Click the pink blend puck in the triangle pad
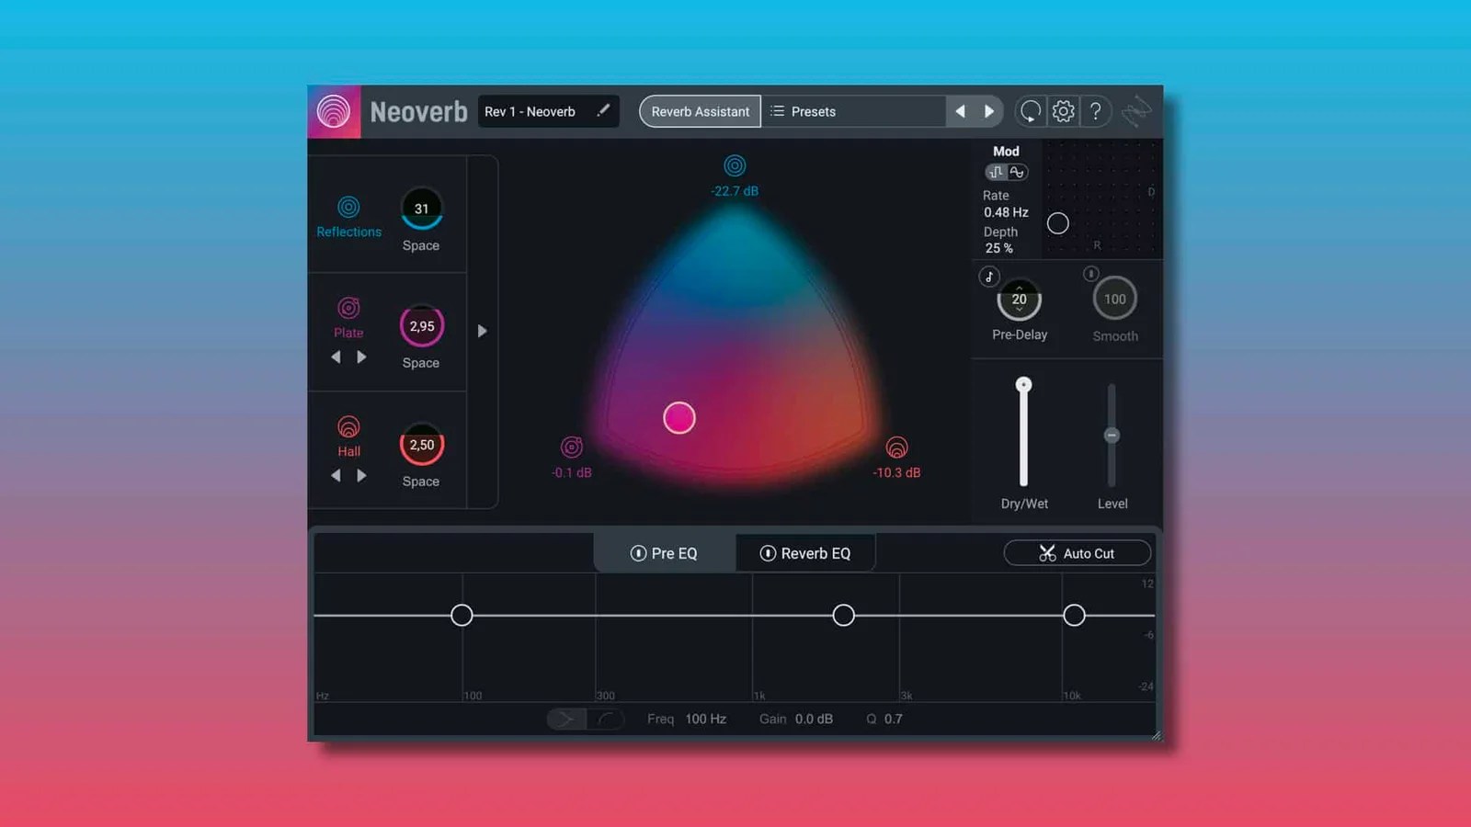Image resolution: width=1471 pixels, height=827 pixels. pyautogui.click(x=679, y=418)
